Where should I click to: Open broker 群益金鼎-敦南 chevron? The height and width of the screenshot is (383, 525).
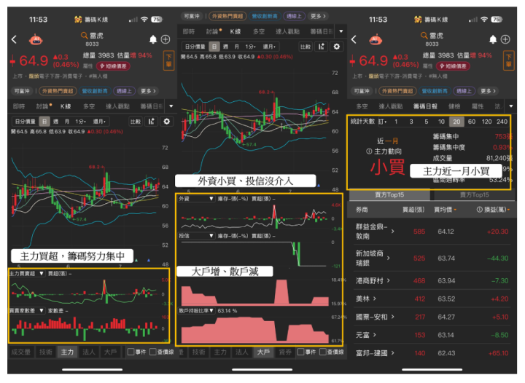coord(393,232)
